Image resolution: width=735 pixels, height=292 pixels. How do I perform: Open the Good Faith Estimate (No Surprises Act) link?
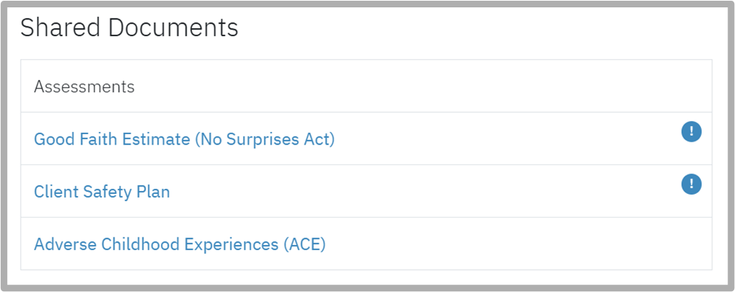[x=184, y=139]
